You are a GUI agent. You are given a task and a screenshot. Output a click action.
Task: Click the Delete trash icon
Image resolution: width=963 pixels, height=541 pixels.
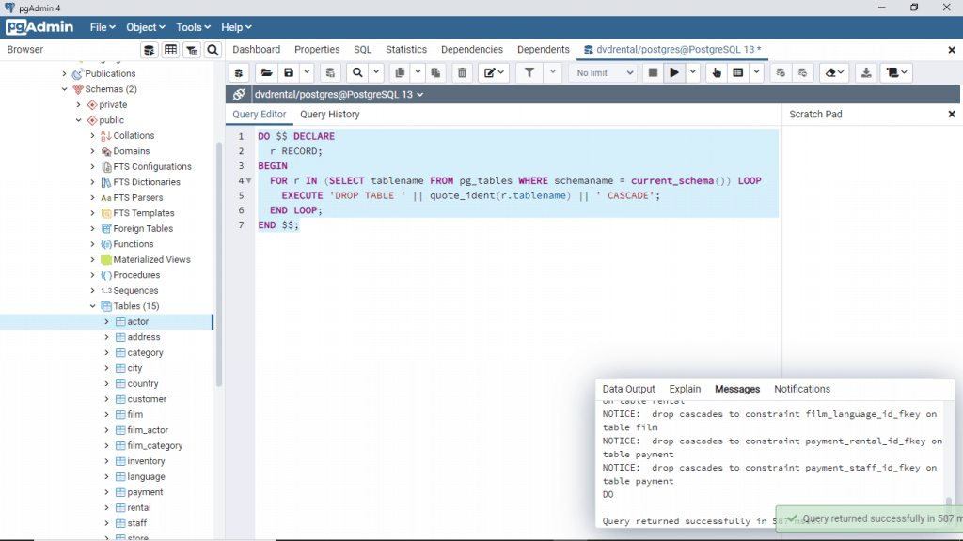tap(462, 73)
